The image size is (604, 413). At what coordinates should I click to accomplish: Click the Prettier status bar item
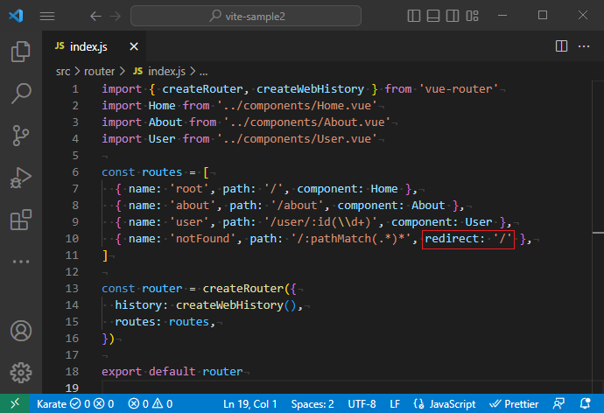[514, 403]
